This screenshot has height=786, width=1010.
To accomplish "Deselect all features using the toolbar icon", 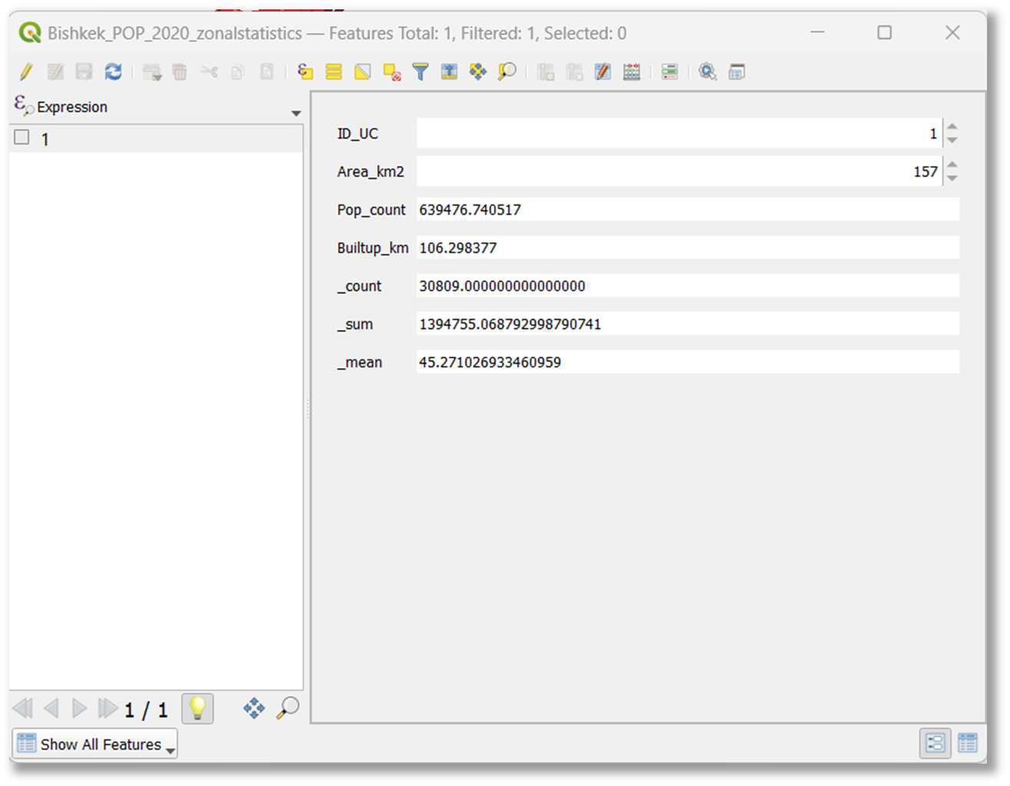I will point(392,72).
